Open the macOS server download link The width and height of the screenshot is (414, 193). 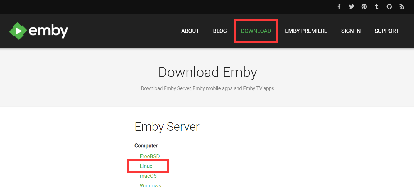(148, 176)
